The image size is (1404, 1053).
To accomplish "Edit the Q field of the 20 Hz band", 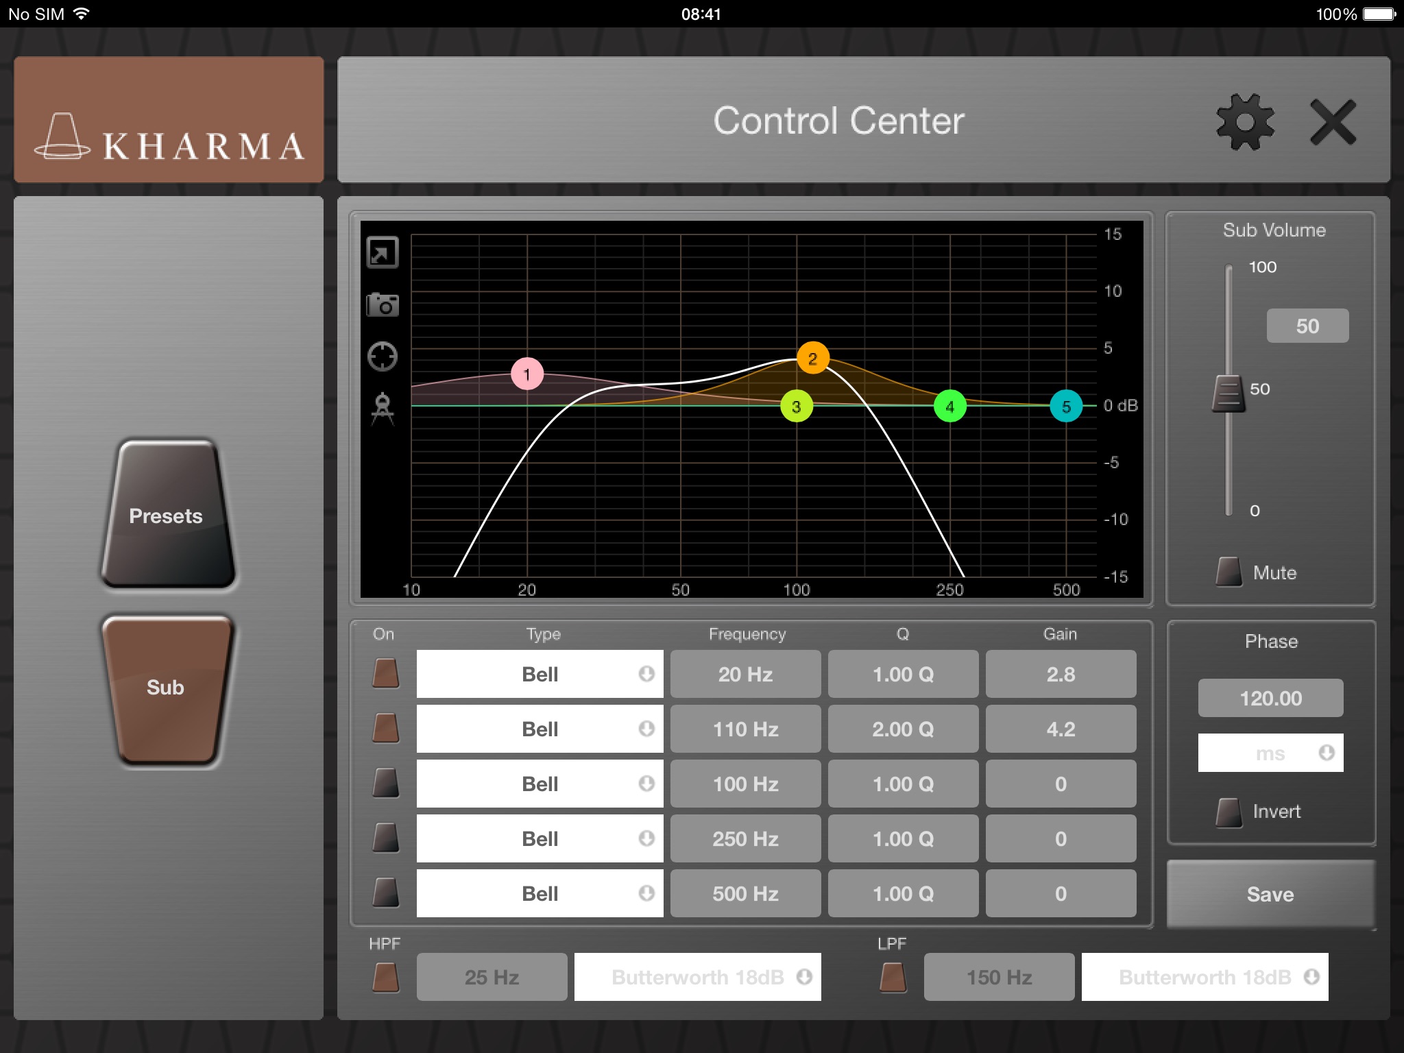I will pyautogui.click(x=904, y=674).
